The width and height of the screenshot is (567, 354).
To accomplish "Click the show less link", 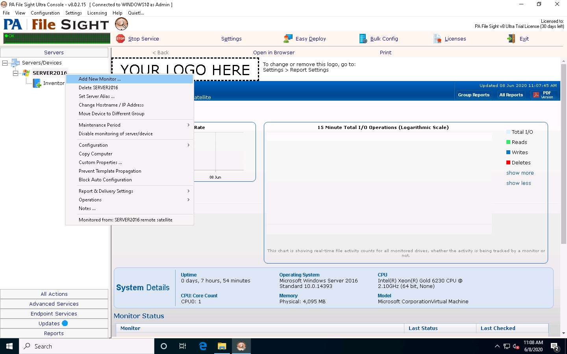I will pos(519,183).
